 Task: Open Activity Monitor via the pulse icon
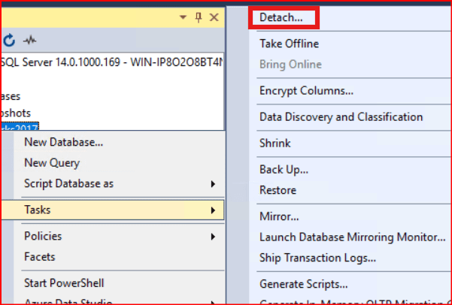pos(30,40)
